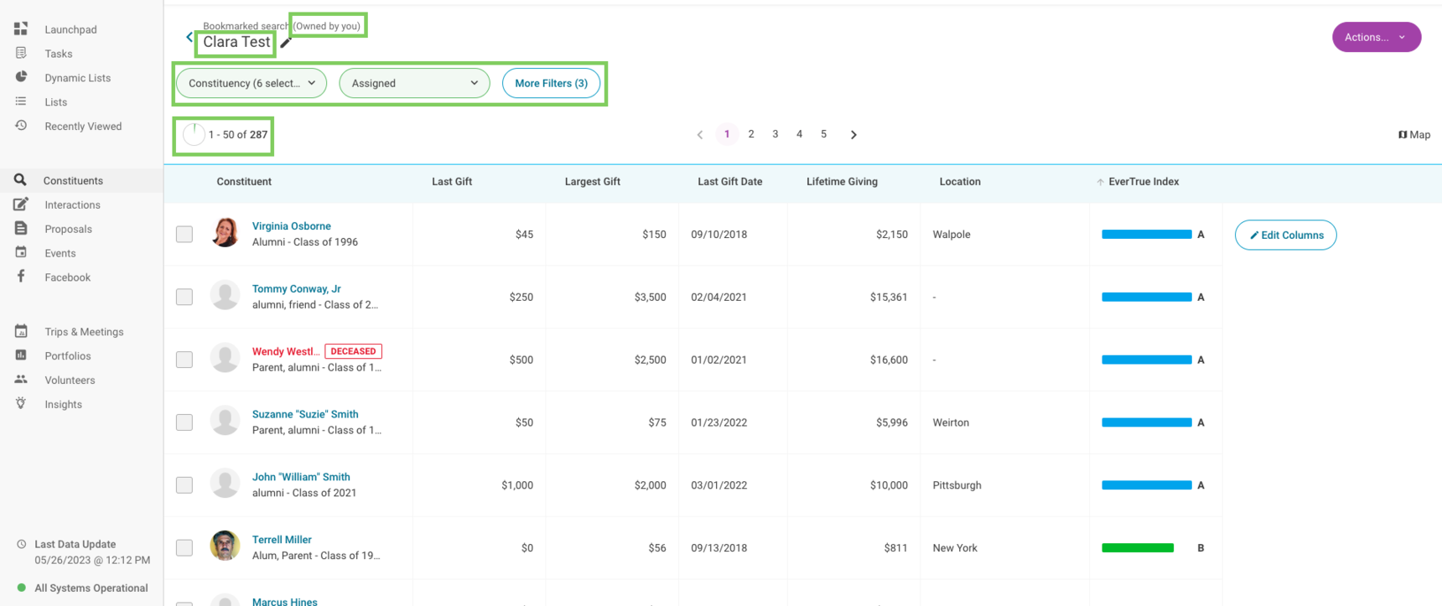
Task: Click the Edit Columns button
Action: tap(1286, 235)
